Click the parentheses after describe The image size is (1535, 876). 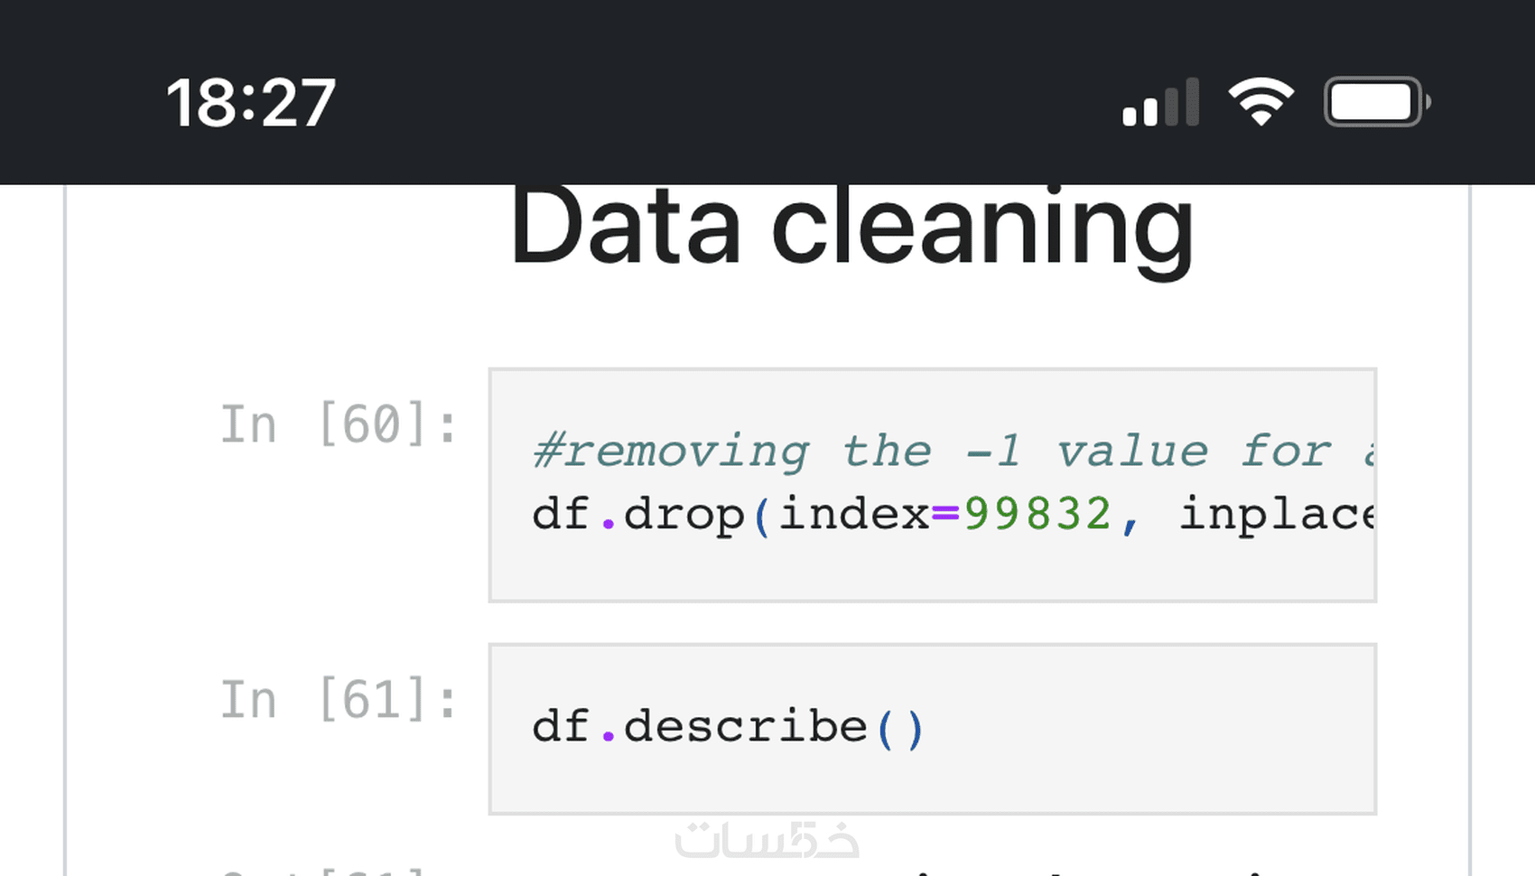[900, 728]
